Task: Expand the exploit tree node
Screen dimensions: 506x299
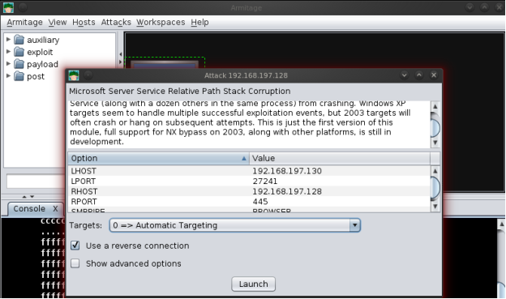Action: pyautogui.click(x=8, y=51)
